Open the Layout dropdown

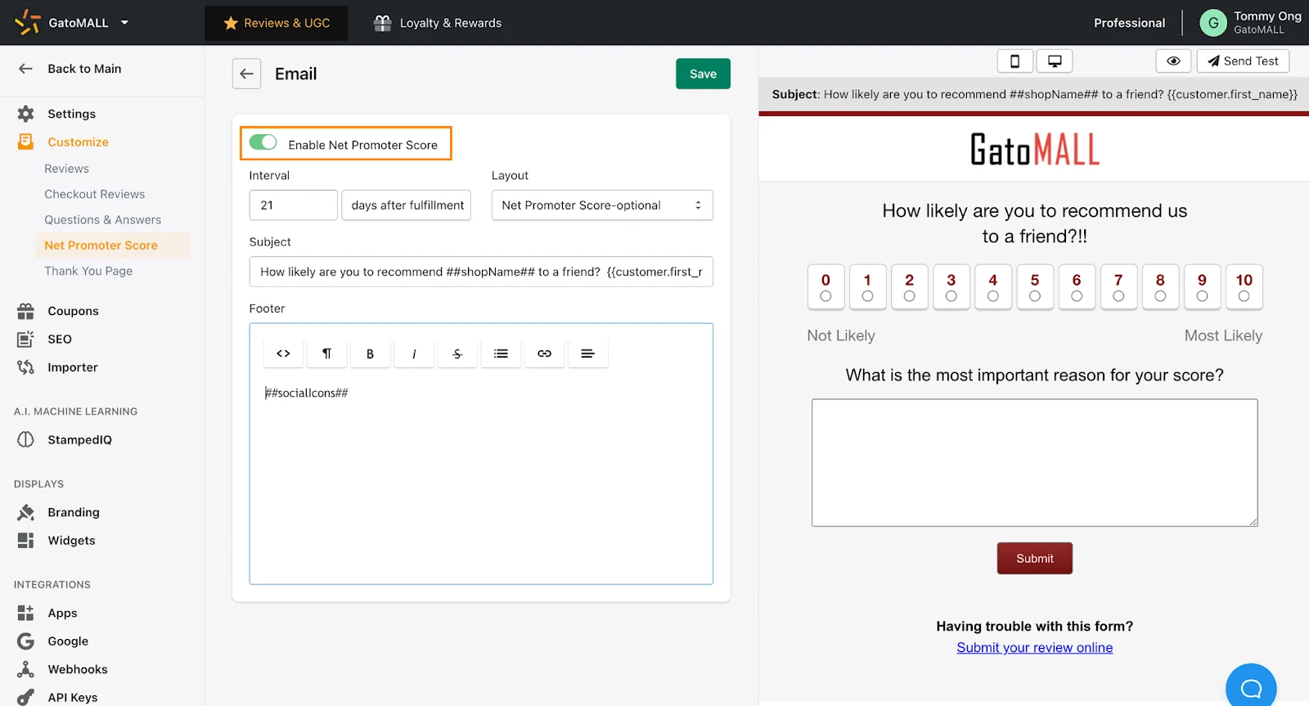(602, 205)
